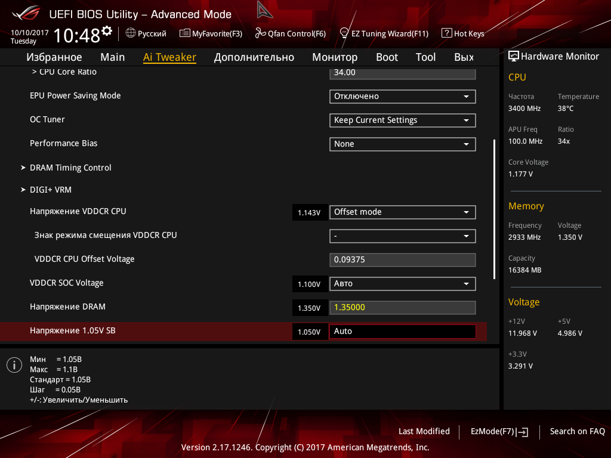Click the APU Freq 100.0 MHz value
The width and height of the screenshot is (611, 458).
(x=525, y=141)
